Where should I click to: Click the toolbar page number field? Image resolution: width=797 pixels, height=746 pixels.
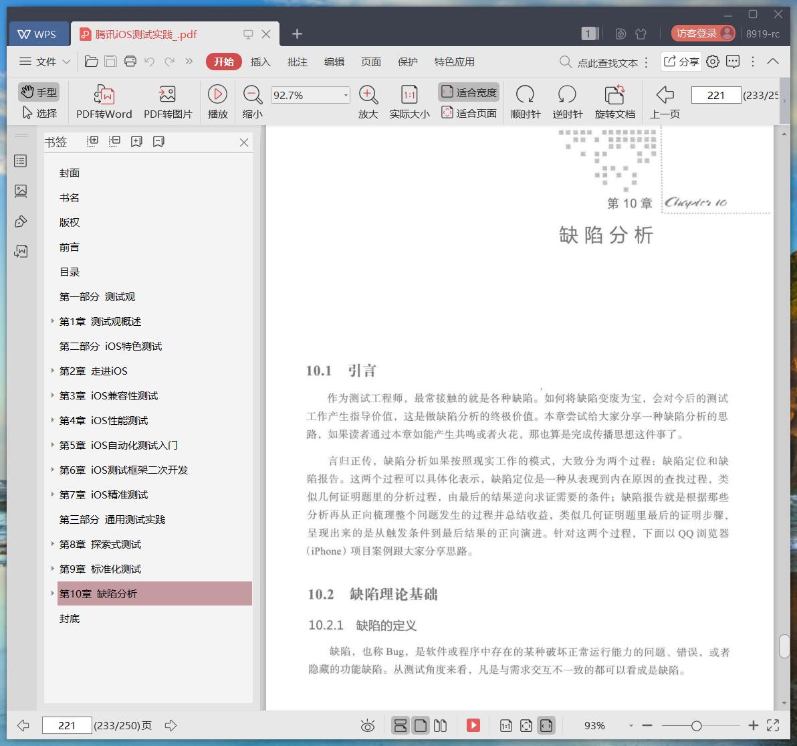(x=715, y=95)
